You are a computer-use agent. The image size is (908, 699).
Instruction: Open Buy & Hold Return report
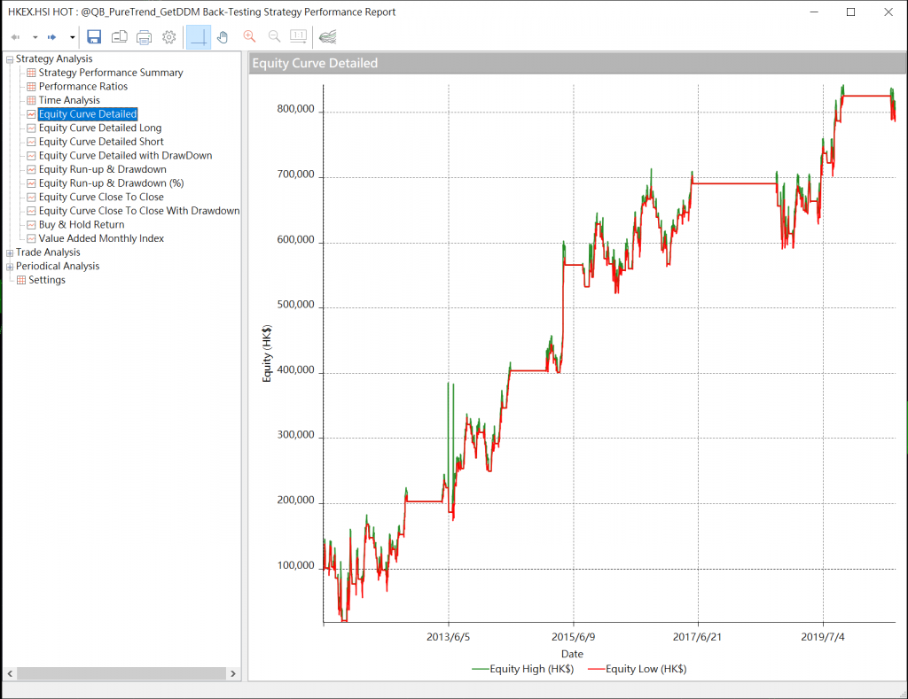81,225
